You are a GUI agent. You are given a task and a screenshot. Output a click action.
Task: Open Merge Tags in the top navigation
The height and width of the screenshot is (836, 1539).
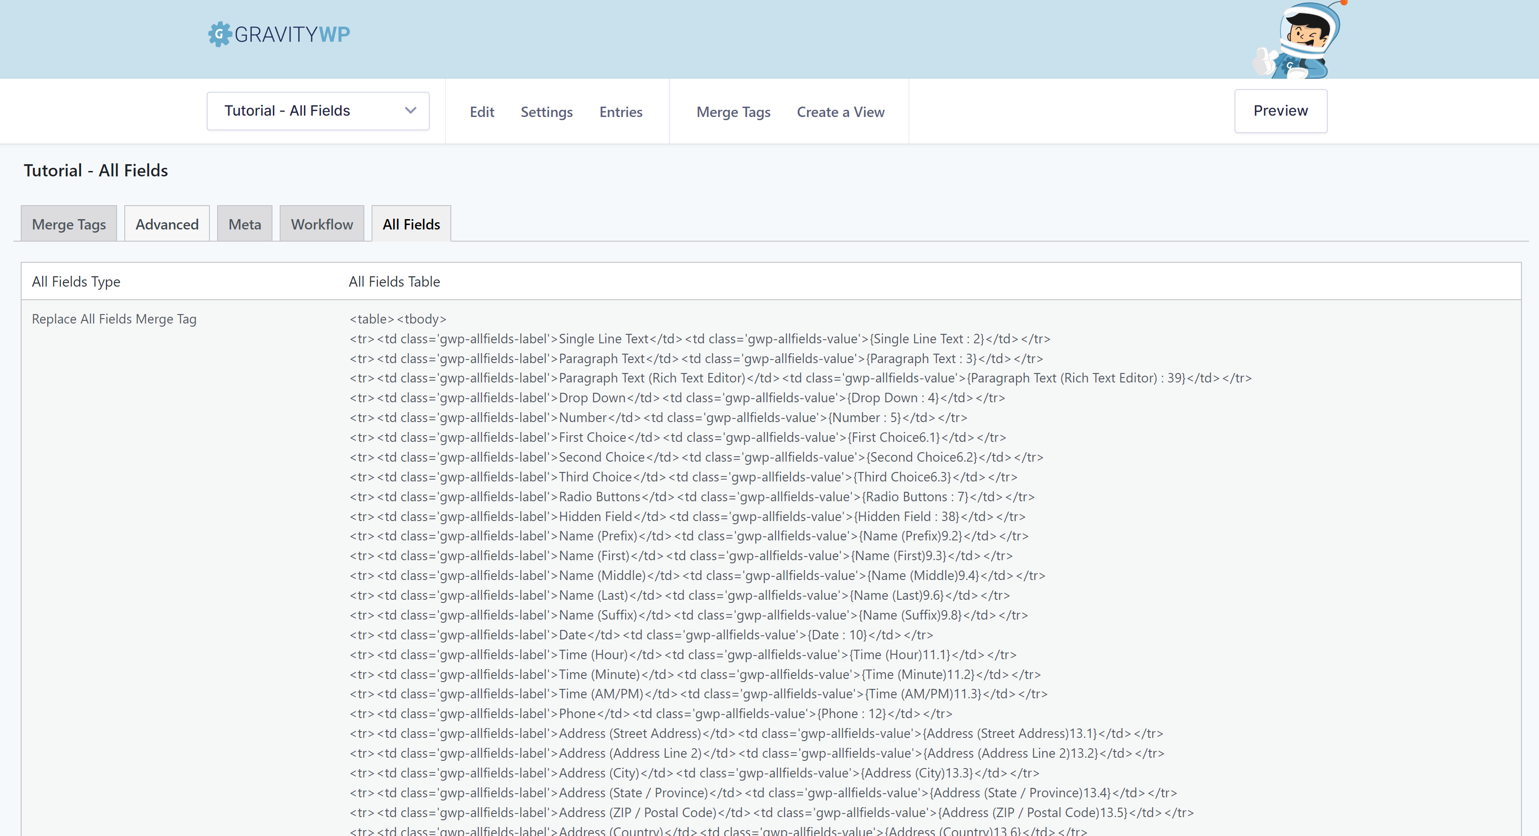click(x=733, y=112)
